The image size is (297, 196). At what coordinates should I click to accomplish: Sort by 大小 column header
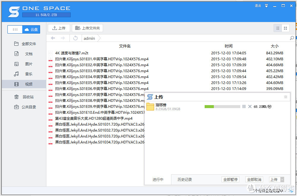point(275,46)
